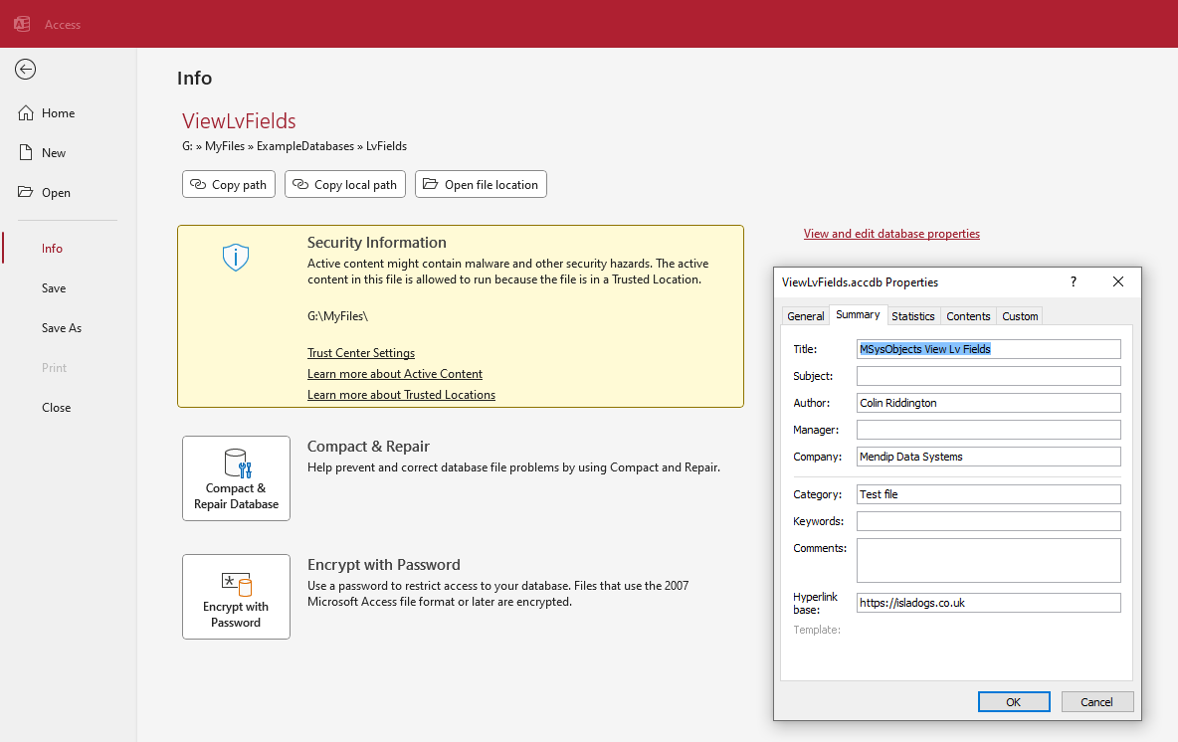Click the Access logo in title bar
This screenshot has width=1178, height=742.
click(23, 24)
